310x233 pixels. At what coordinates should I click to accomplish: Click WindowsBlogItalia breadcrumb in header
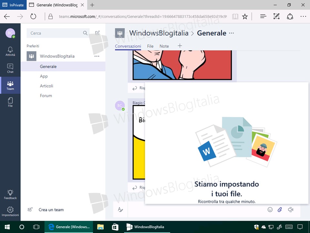point(159,33)
